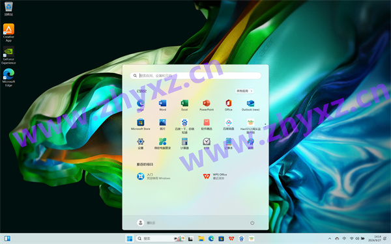Open the Widgets panel on the taskbar
391x244 pixels.
[x=7, y=239]
